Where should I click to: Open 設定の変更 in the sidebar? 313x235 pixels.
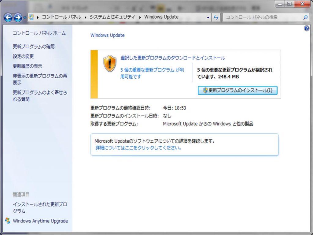23,56
